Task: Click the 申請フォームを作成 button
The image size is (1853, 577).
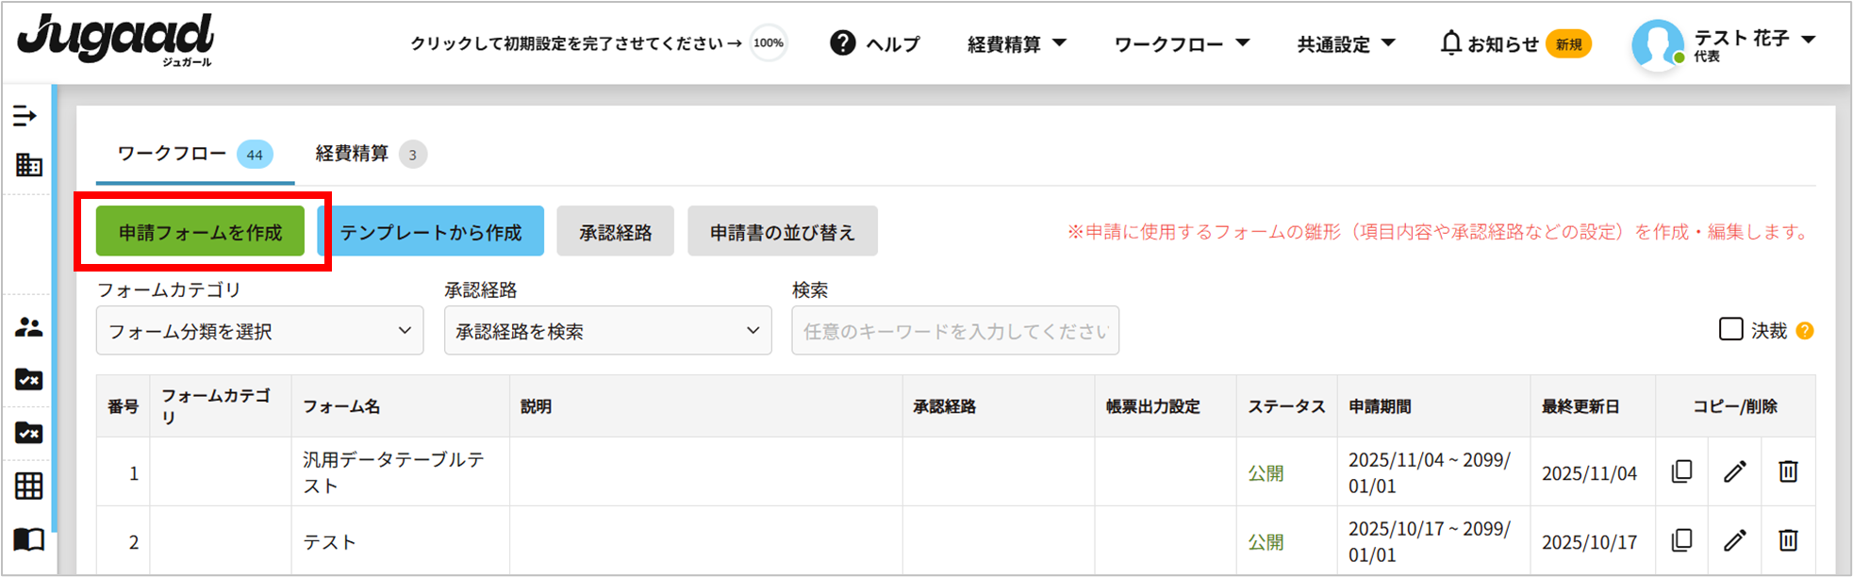Action: pos(200,232)
